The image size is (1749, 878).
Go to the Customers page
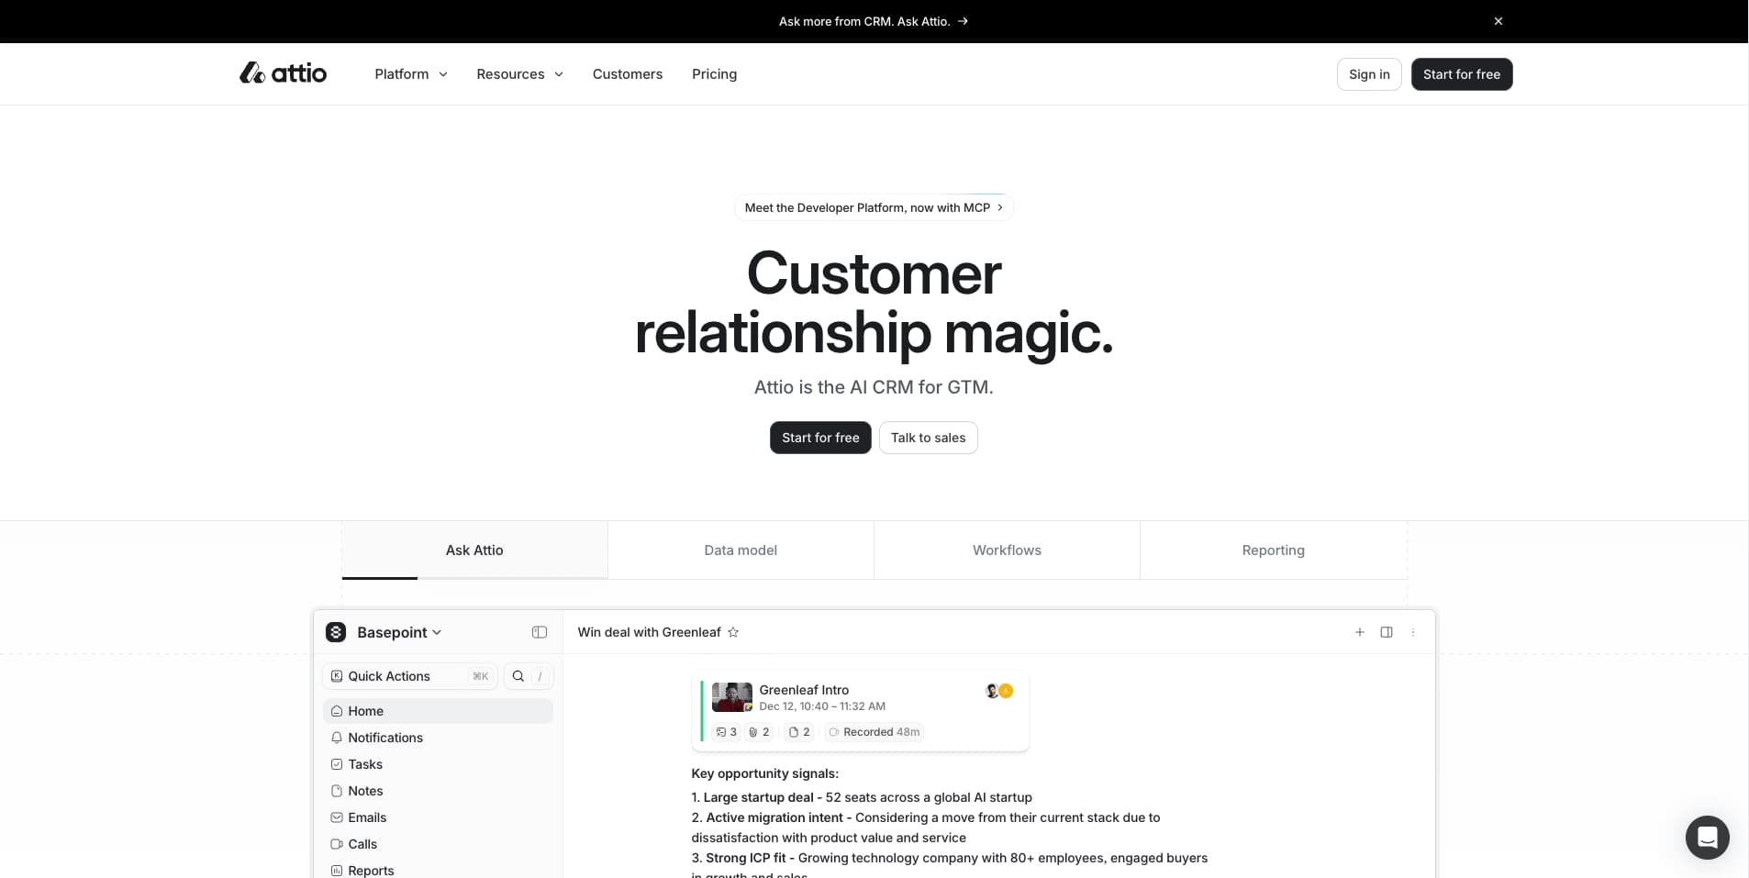pos(627,74)
